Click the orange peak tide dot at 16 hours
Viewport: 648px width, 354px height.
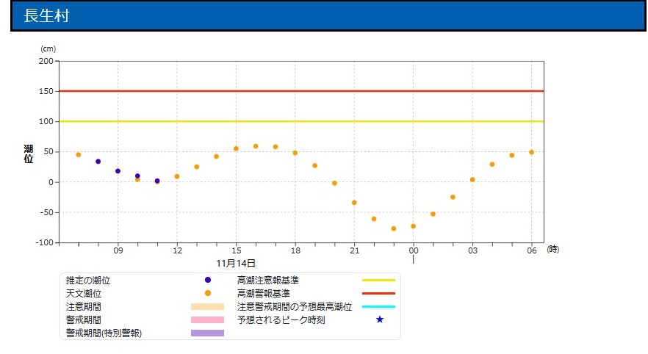(256, 146)
